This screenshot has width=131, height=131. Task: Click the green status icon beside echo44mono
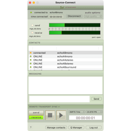coord(31,56)
